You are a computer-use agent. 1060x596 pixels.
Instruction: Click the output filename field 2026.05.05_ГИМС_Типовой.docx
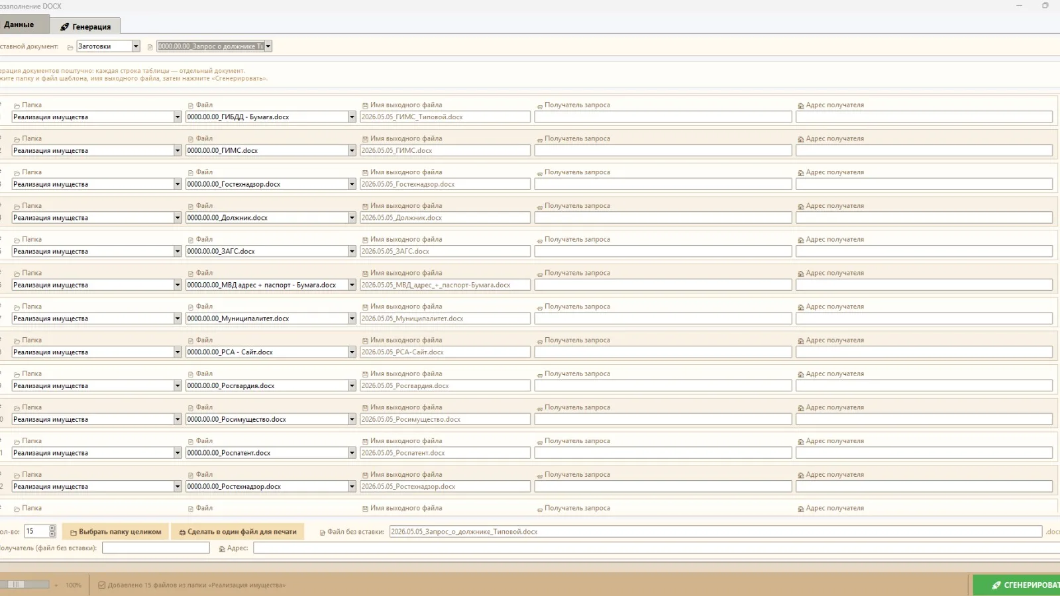(445, 117)
